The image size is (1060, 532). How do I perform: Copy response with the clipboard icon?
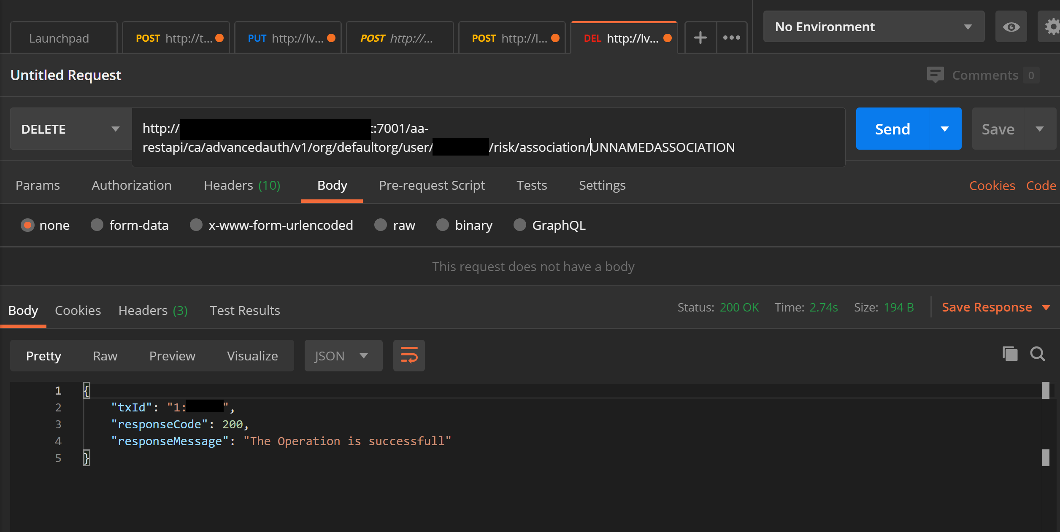(1010, 354)
